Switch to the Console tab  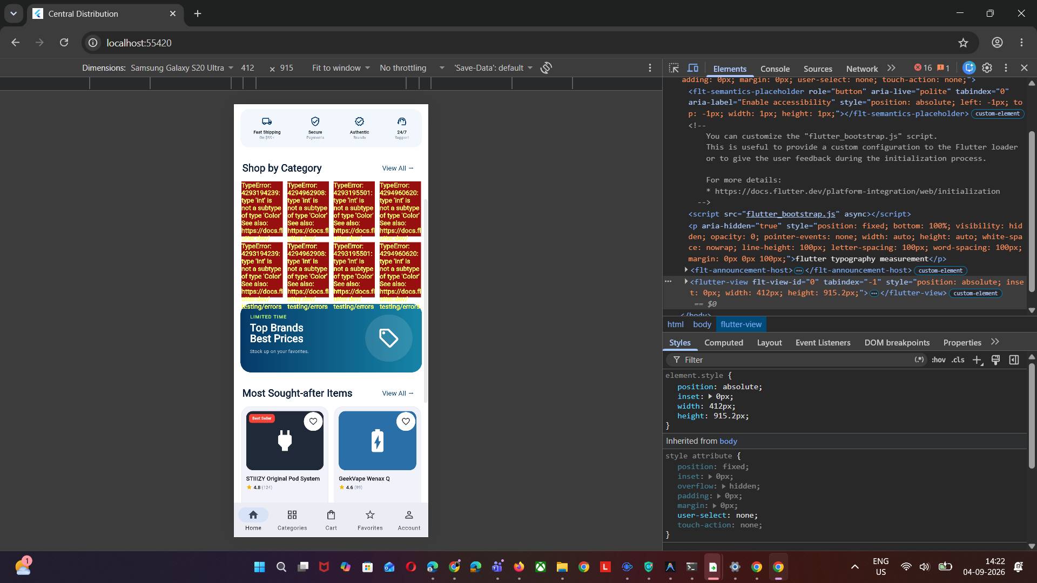[x=775, y=69]
